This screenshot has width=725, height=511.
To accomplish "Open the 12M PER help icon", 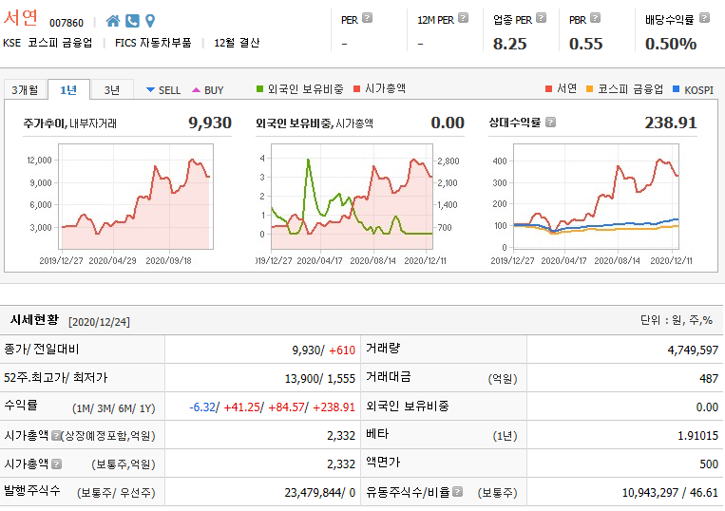I will point(463,18).
